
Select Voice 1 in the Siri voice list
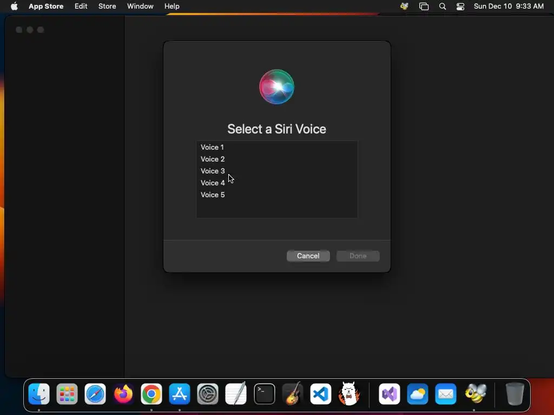click(276, 147)
